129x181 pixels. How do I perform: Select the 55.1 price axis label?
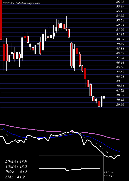119,11
